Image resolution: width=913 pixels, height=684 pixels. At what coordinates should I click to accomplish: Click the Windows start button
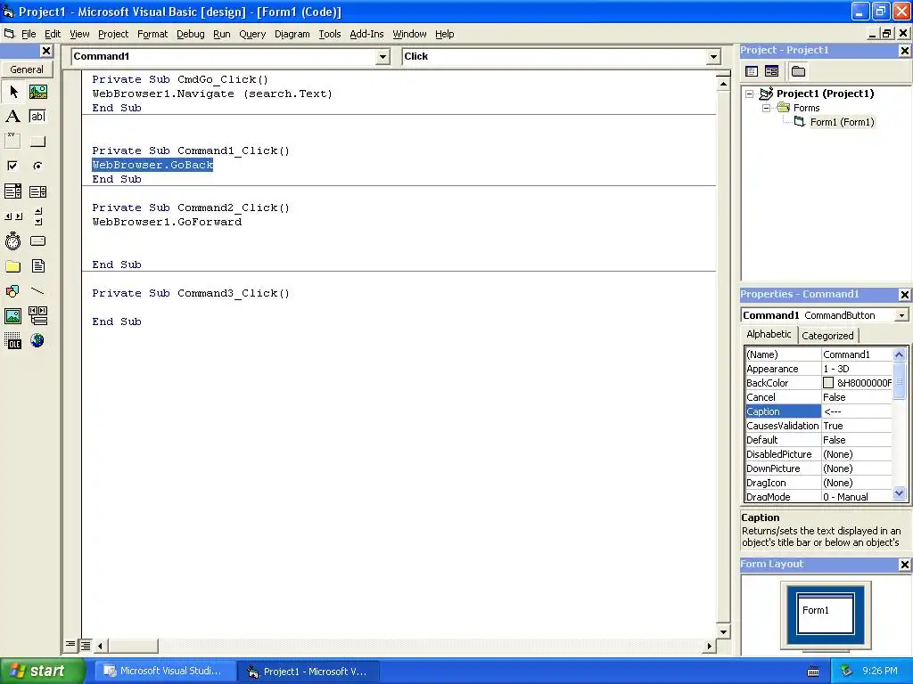[x=42, y=671]
